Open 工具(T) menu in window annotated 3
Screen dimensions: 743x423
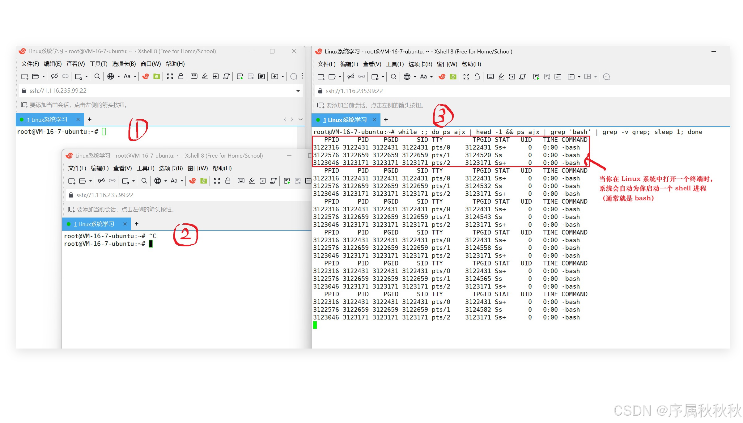click(395, 64)
